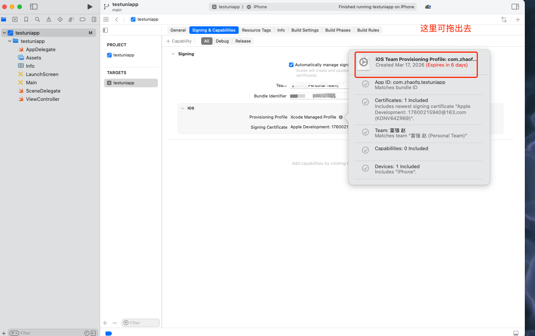Viewport: 535px width, 336px height.
Task: Open the Debug navigator spray icon
Action: pos(71,19)
